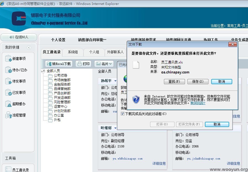Open 个人设置 menu item
The image size is (248, 172).
(58, 40)
